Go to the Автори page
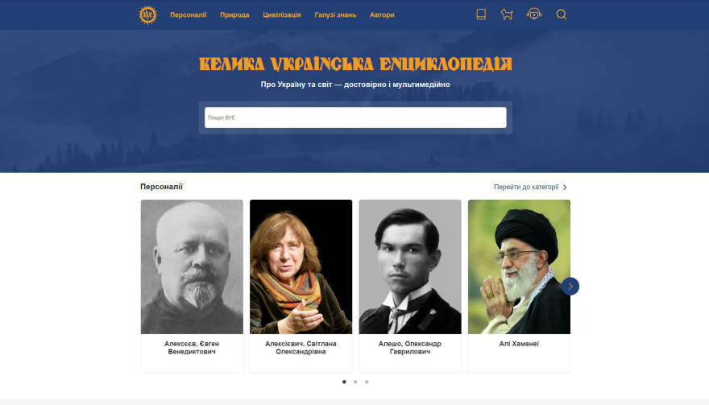 point(382,15)
